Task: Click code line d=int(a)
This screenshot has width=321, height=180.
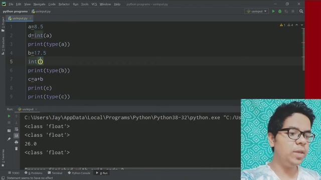Action: point(40,35)
